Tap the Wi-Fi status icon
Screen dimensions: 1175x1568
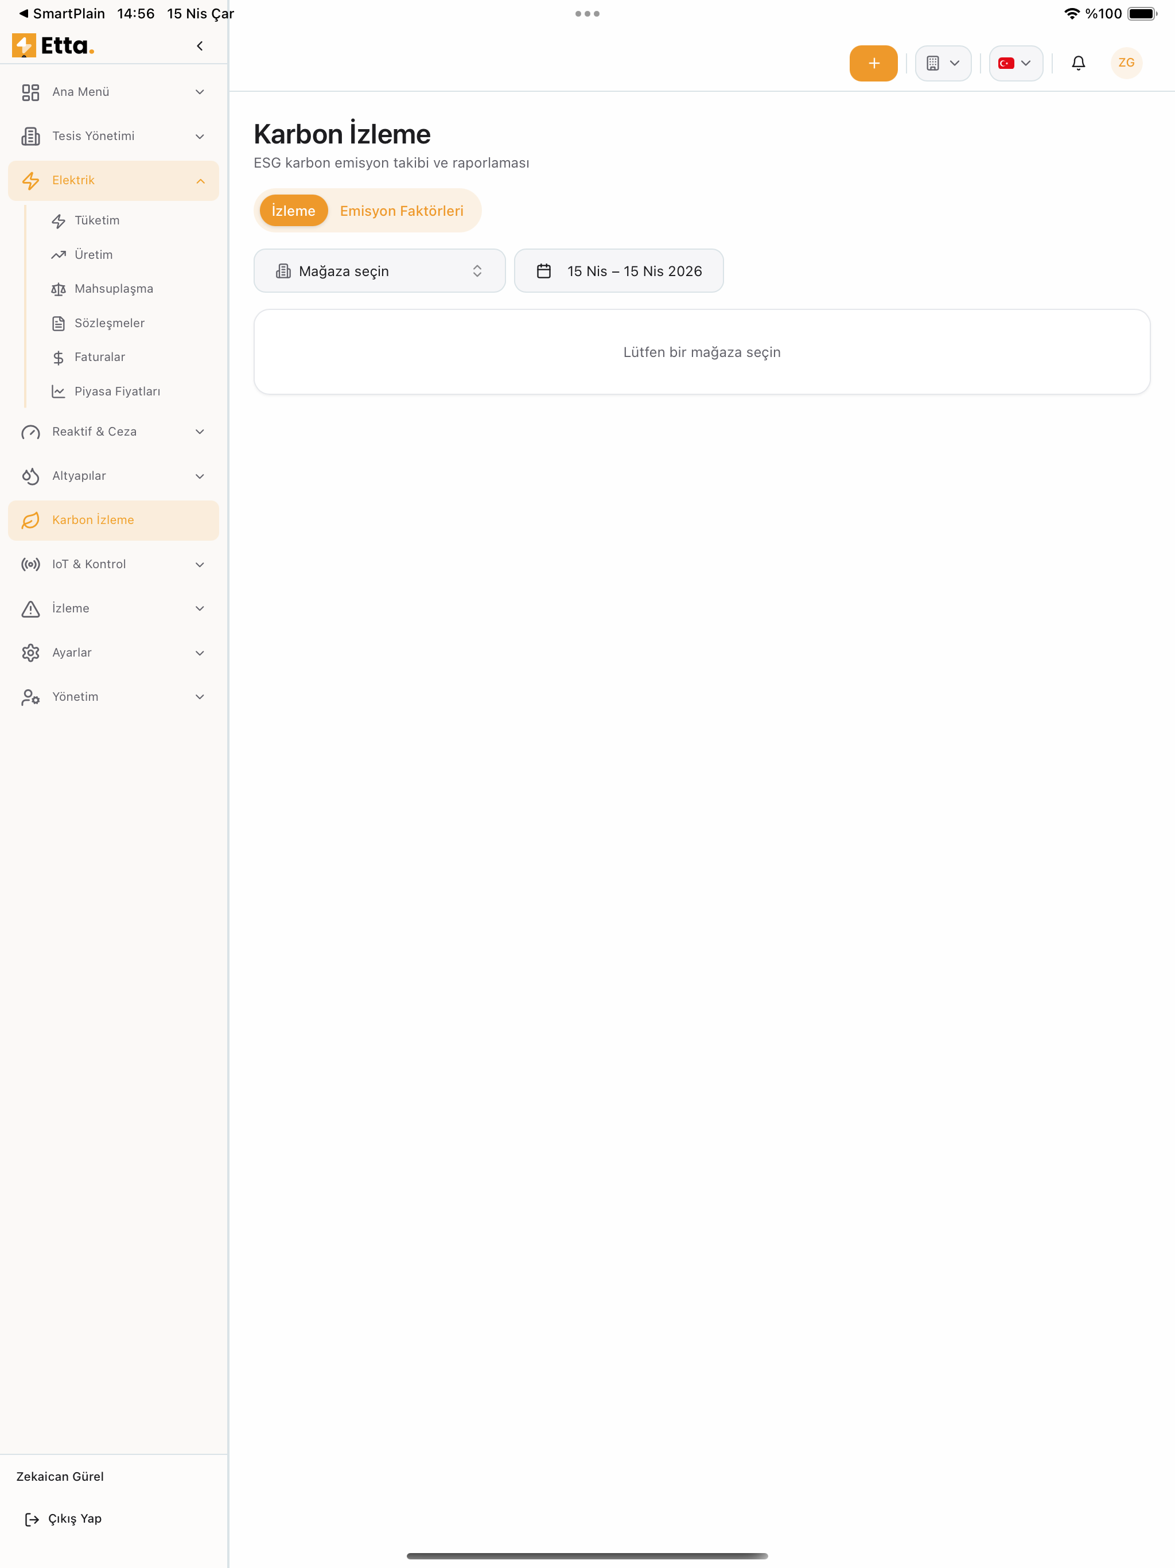[1072, 13]
